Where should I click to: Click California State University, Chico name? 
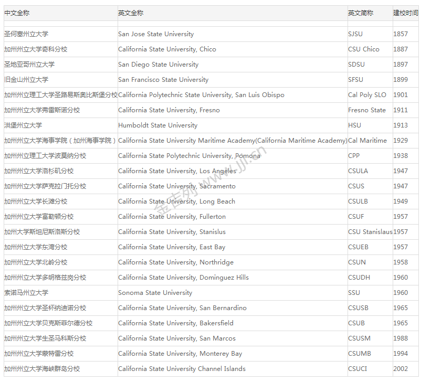tap(167, 49)
